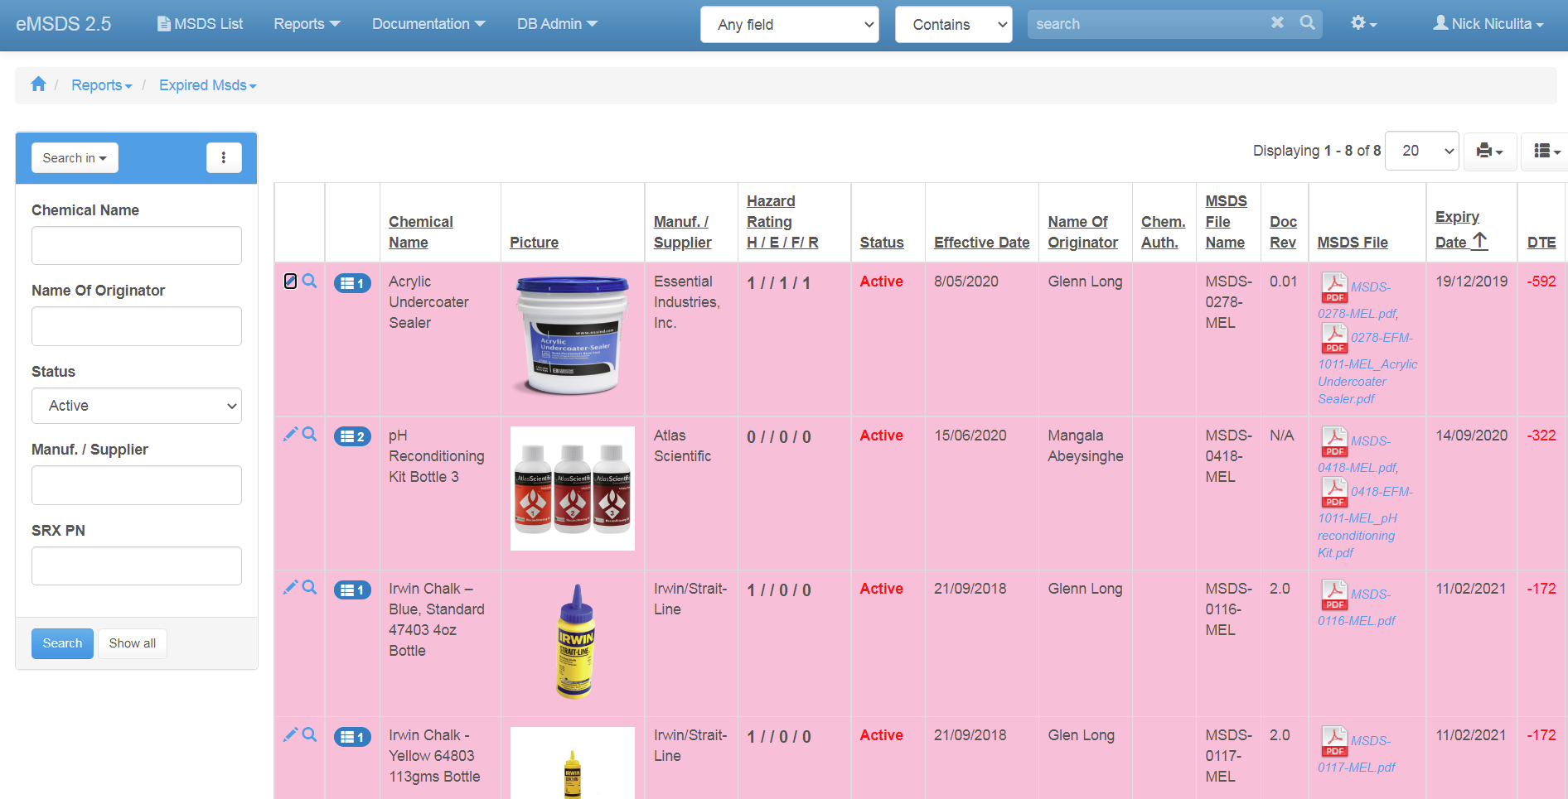Expand the Status dropdown set to Active

[x=137, y=406]
